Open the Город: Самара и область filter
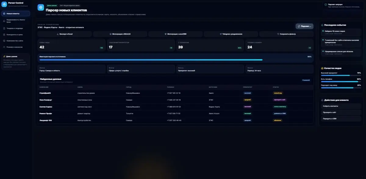The width and height of the screenshot is (366, 179). pyautogui.click(x=72, y=69)
